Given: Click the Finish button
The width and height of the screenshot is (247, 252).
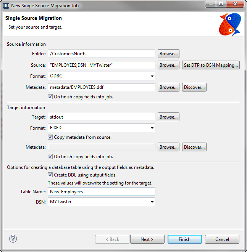Looking at the screenshot, I should (184, 239).
